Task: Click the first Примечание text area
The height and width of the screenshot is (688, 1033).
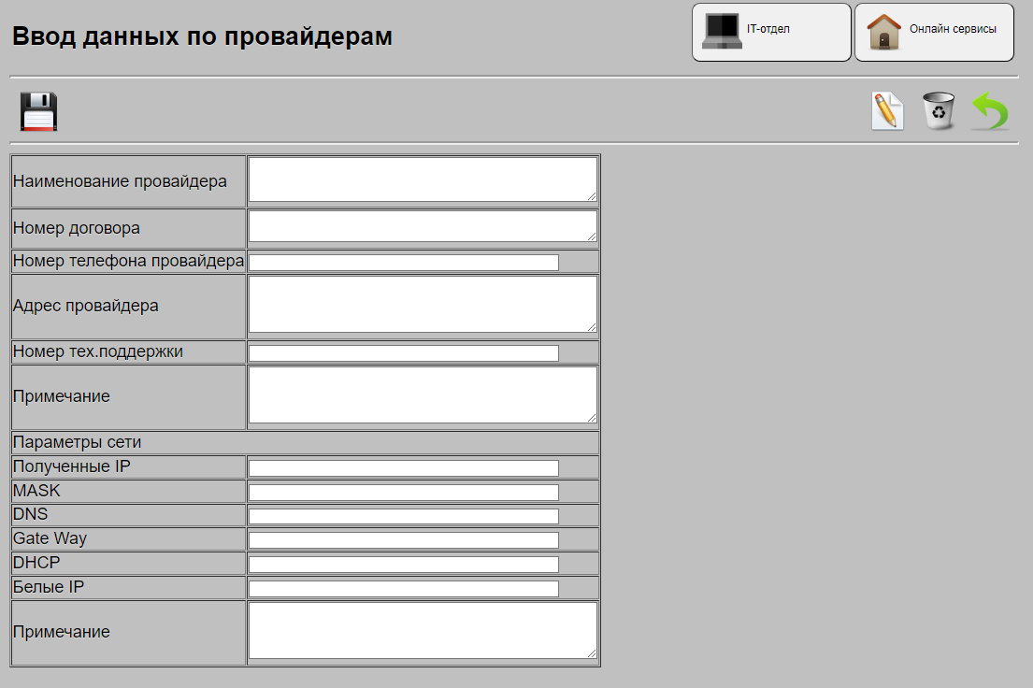Action: click(421, 394)
